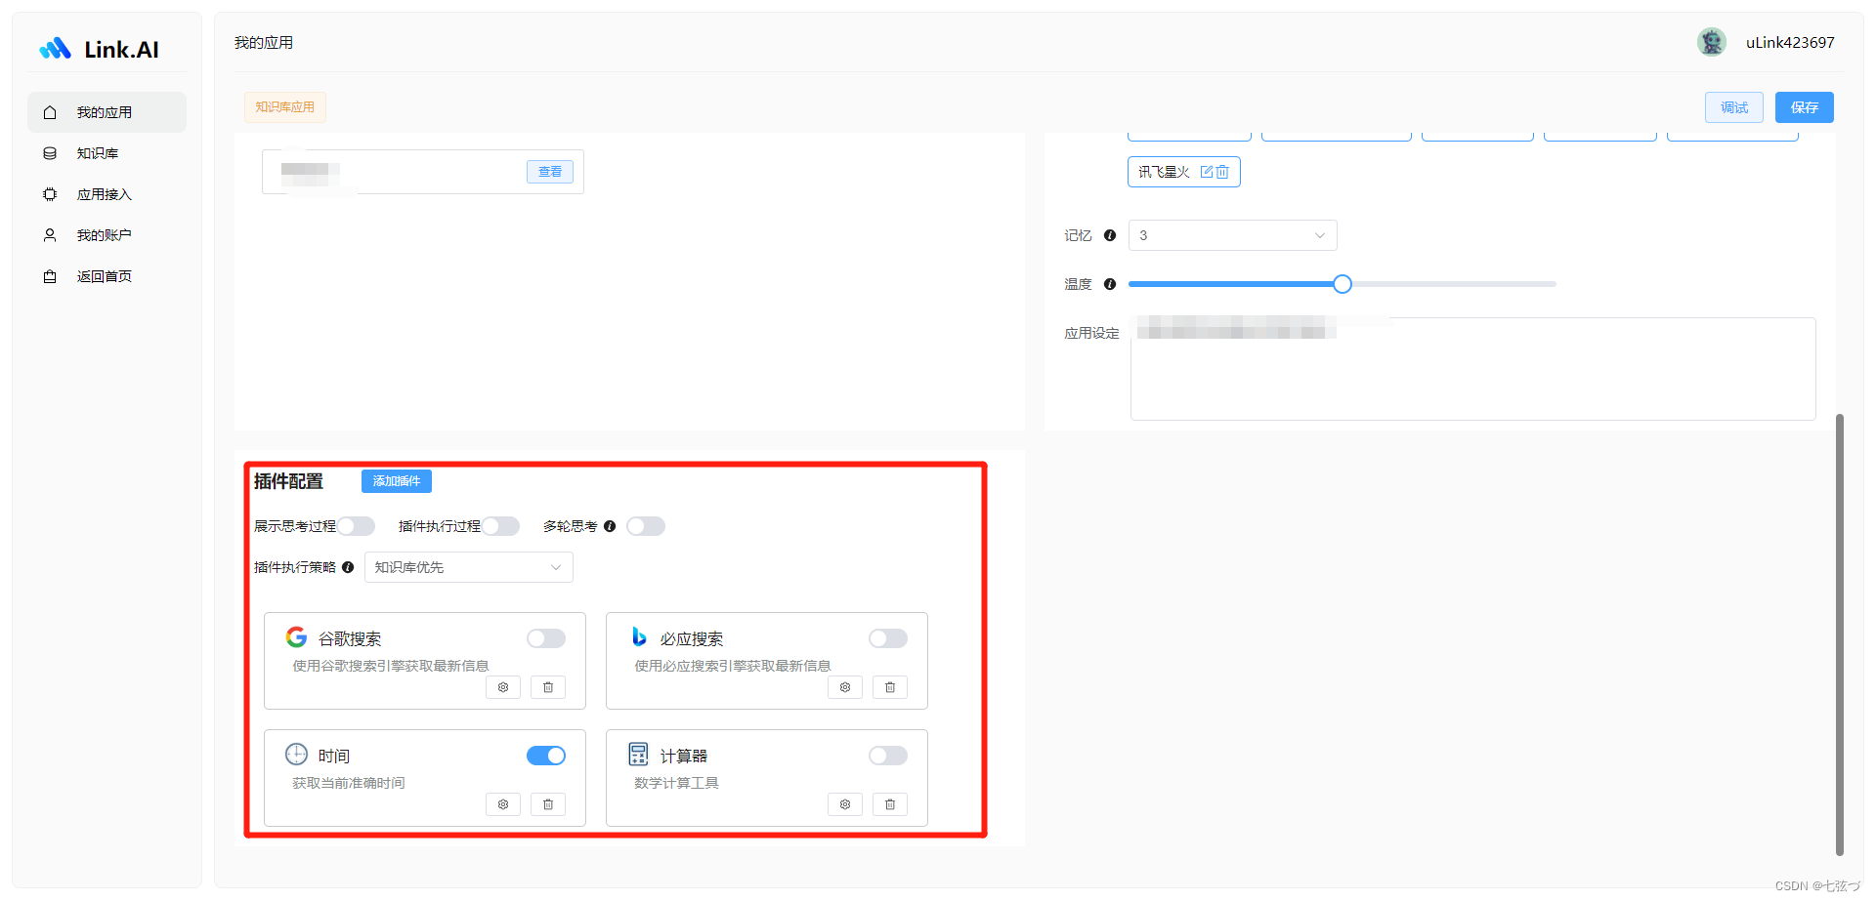Click the 调试 button
This screenshot has width=1876, height=901.
tap(1734, 107)
